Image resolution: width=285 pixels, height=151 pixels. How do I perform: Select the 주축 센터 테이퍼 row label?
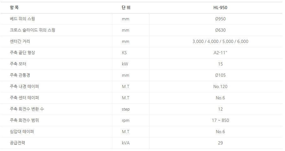coord(24,98)
